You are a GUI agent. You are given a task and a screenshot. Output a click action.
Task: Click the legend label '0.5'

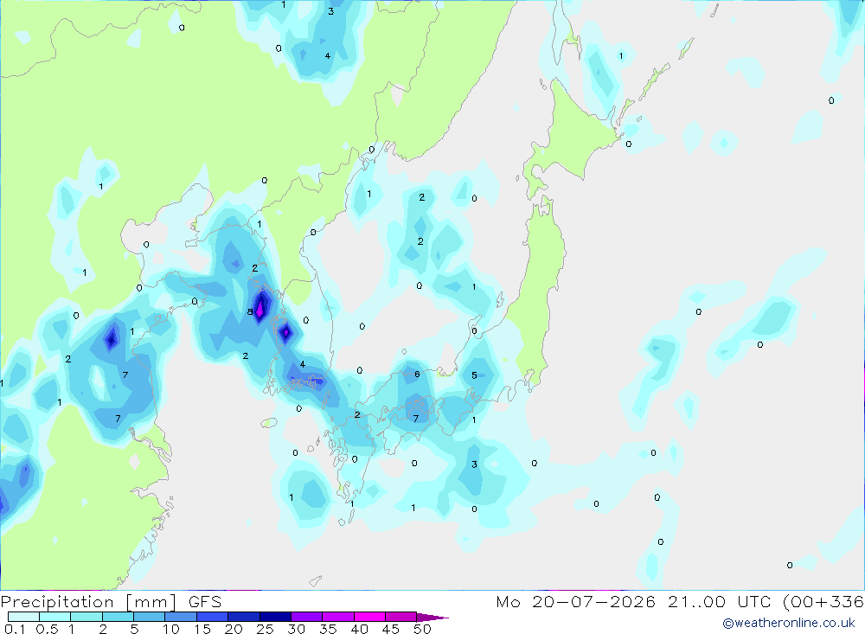pyautogui.click(x=47, y=629)
